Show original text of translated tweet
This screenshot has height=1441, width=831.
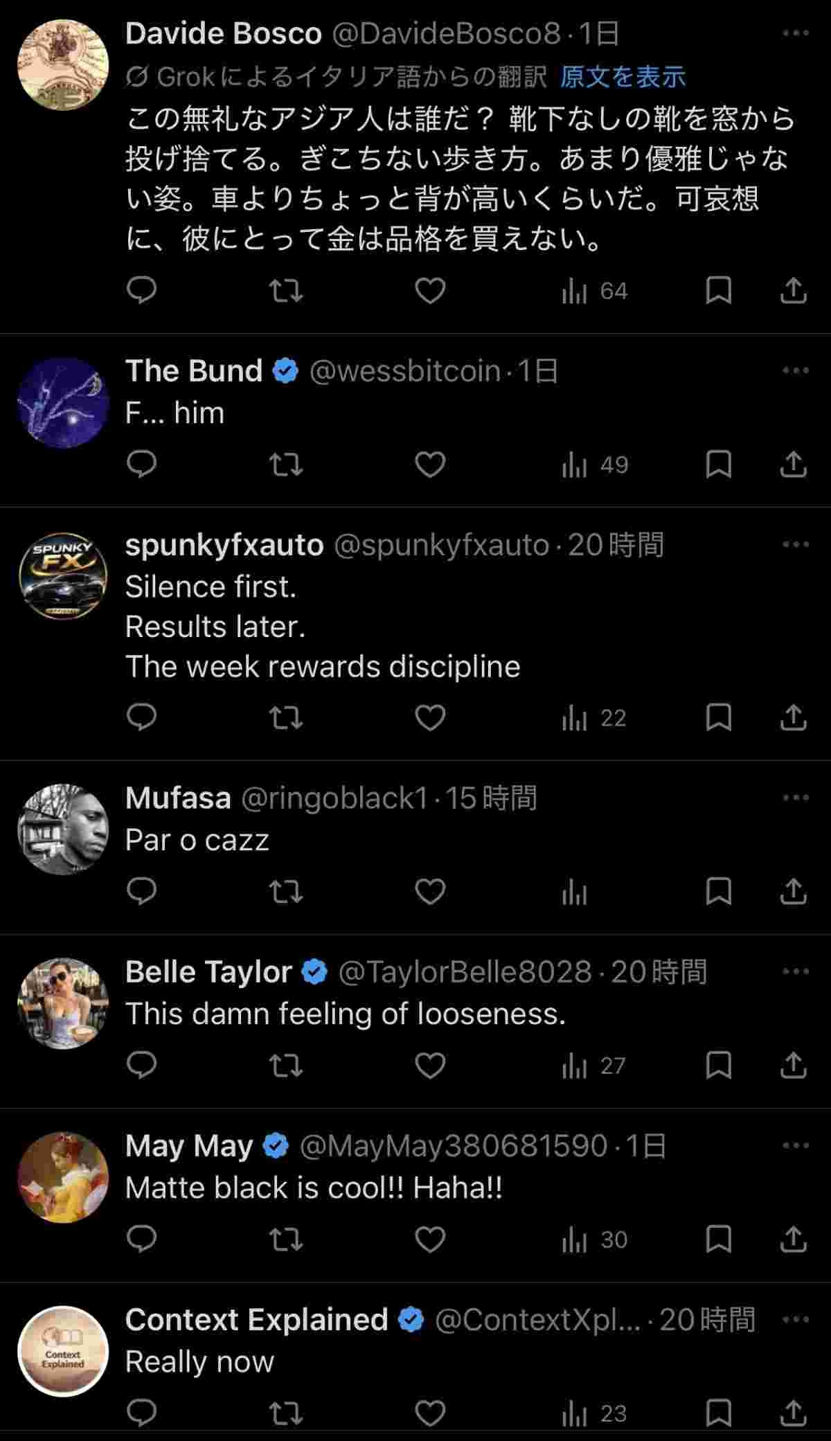click(x=622, y=77)
